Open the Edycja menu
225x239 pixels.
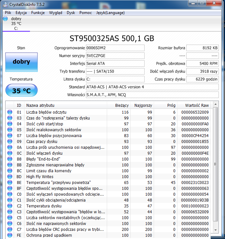click(x=21, y=13)
